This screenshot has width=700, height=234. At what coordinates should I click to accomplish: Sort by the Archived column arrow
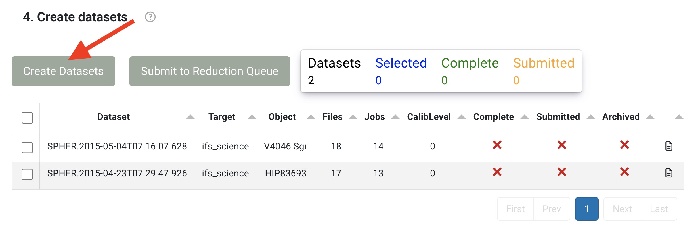pyautogui.click(x=650, y=117)
